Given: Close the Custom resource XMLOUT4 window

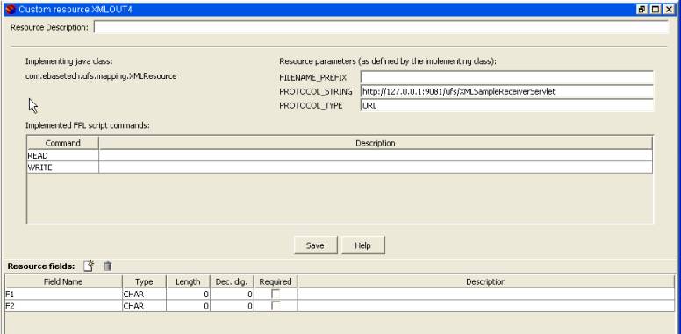Looking at the screenshot, I should click(669, 9).
